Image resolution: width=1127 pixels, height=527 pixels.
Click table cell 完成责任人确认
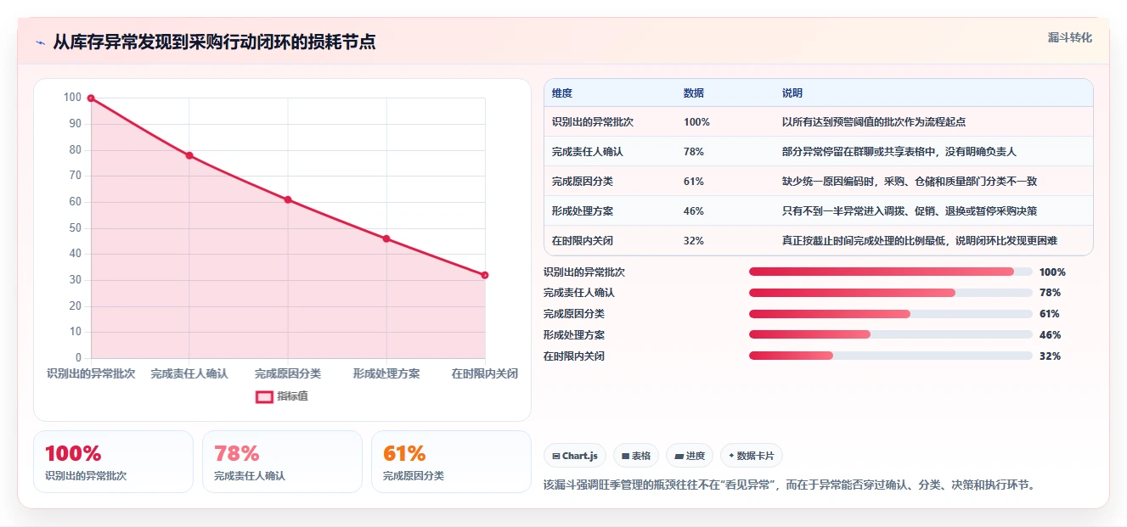tap(587, 152)
